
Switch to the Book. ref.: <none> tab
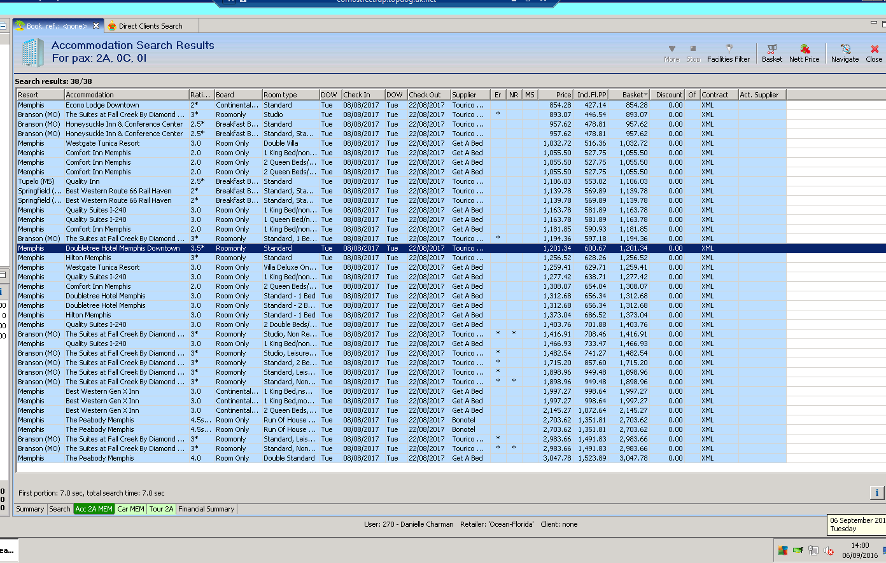pyautogui.click(x=57, y=26)
